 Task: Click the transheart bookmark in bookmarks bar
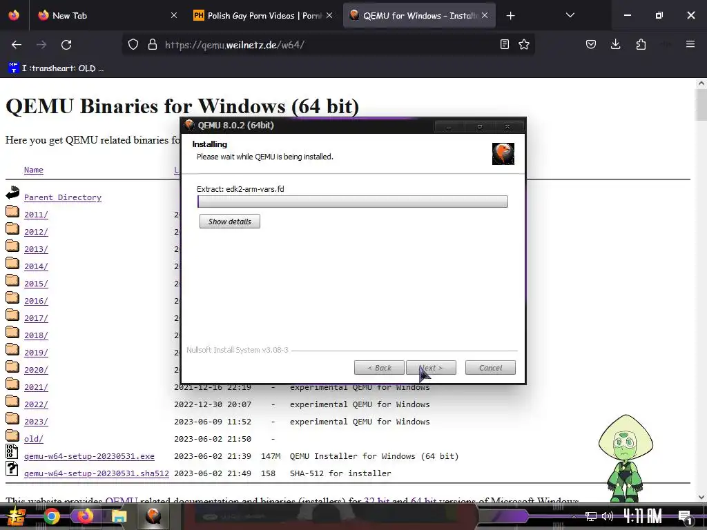coord(56,68)
